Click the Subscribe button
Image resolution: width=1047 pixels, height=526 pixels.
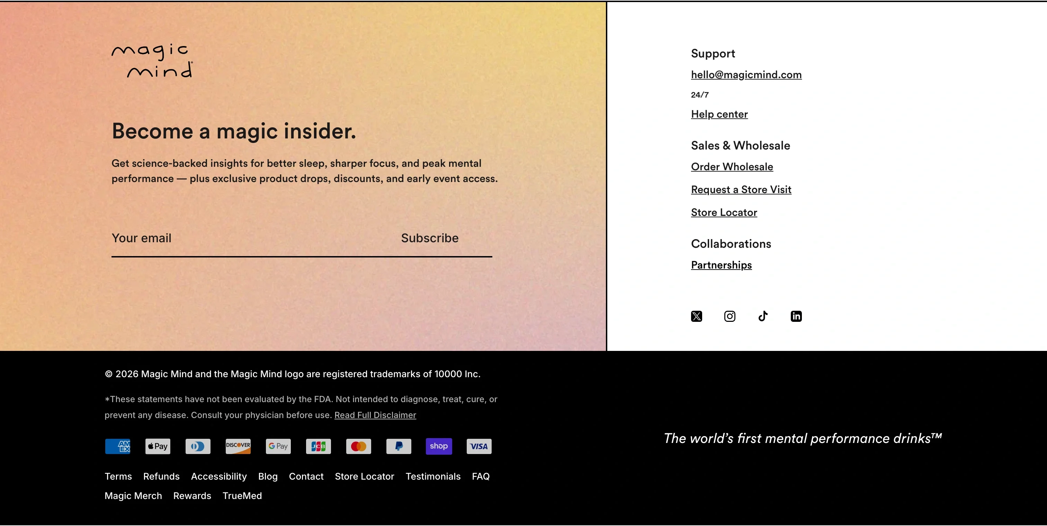(430, 238)
